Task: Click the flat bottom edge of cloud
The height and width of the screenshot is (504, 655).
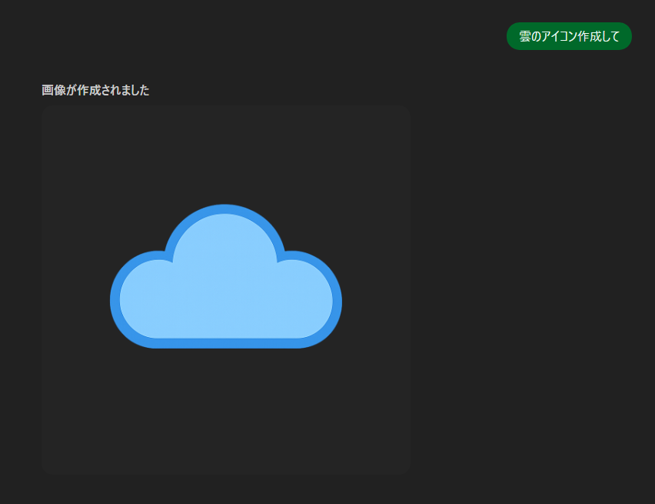Action: coord(225,343)
